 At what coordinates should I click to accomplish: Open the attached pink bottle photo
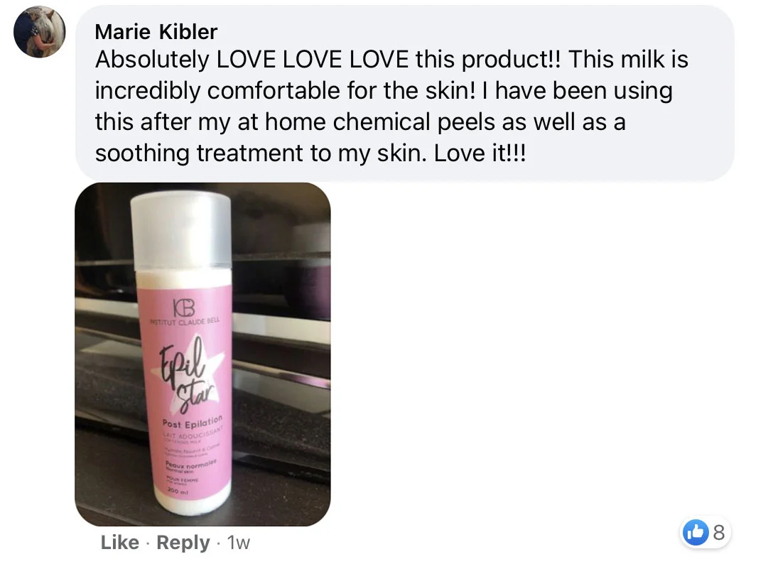tap(202, 354)
